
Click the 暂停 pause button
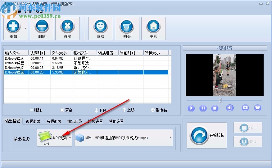(248, 141)
